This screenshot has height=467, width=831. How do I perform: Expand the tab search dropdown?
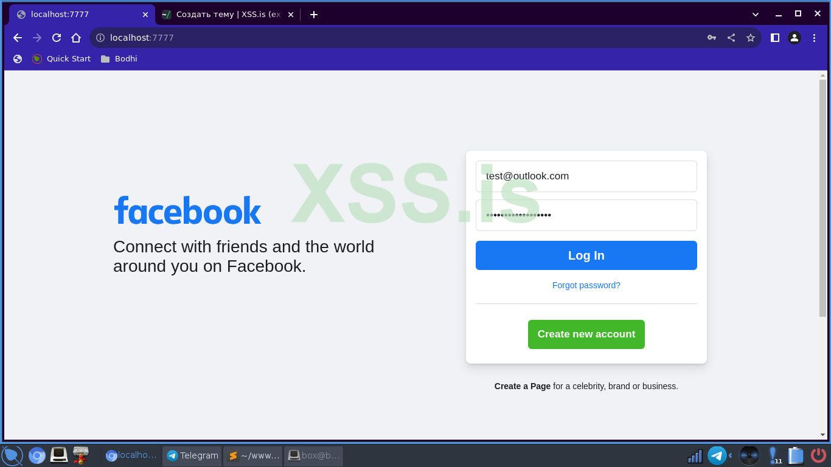point(756,15)
